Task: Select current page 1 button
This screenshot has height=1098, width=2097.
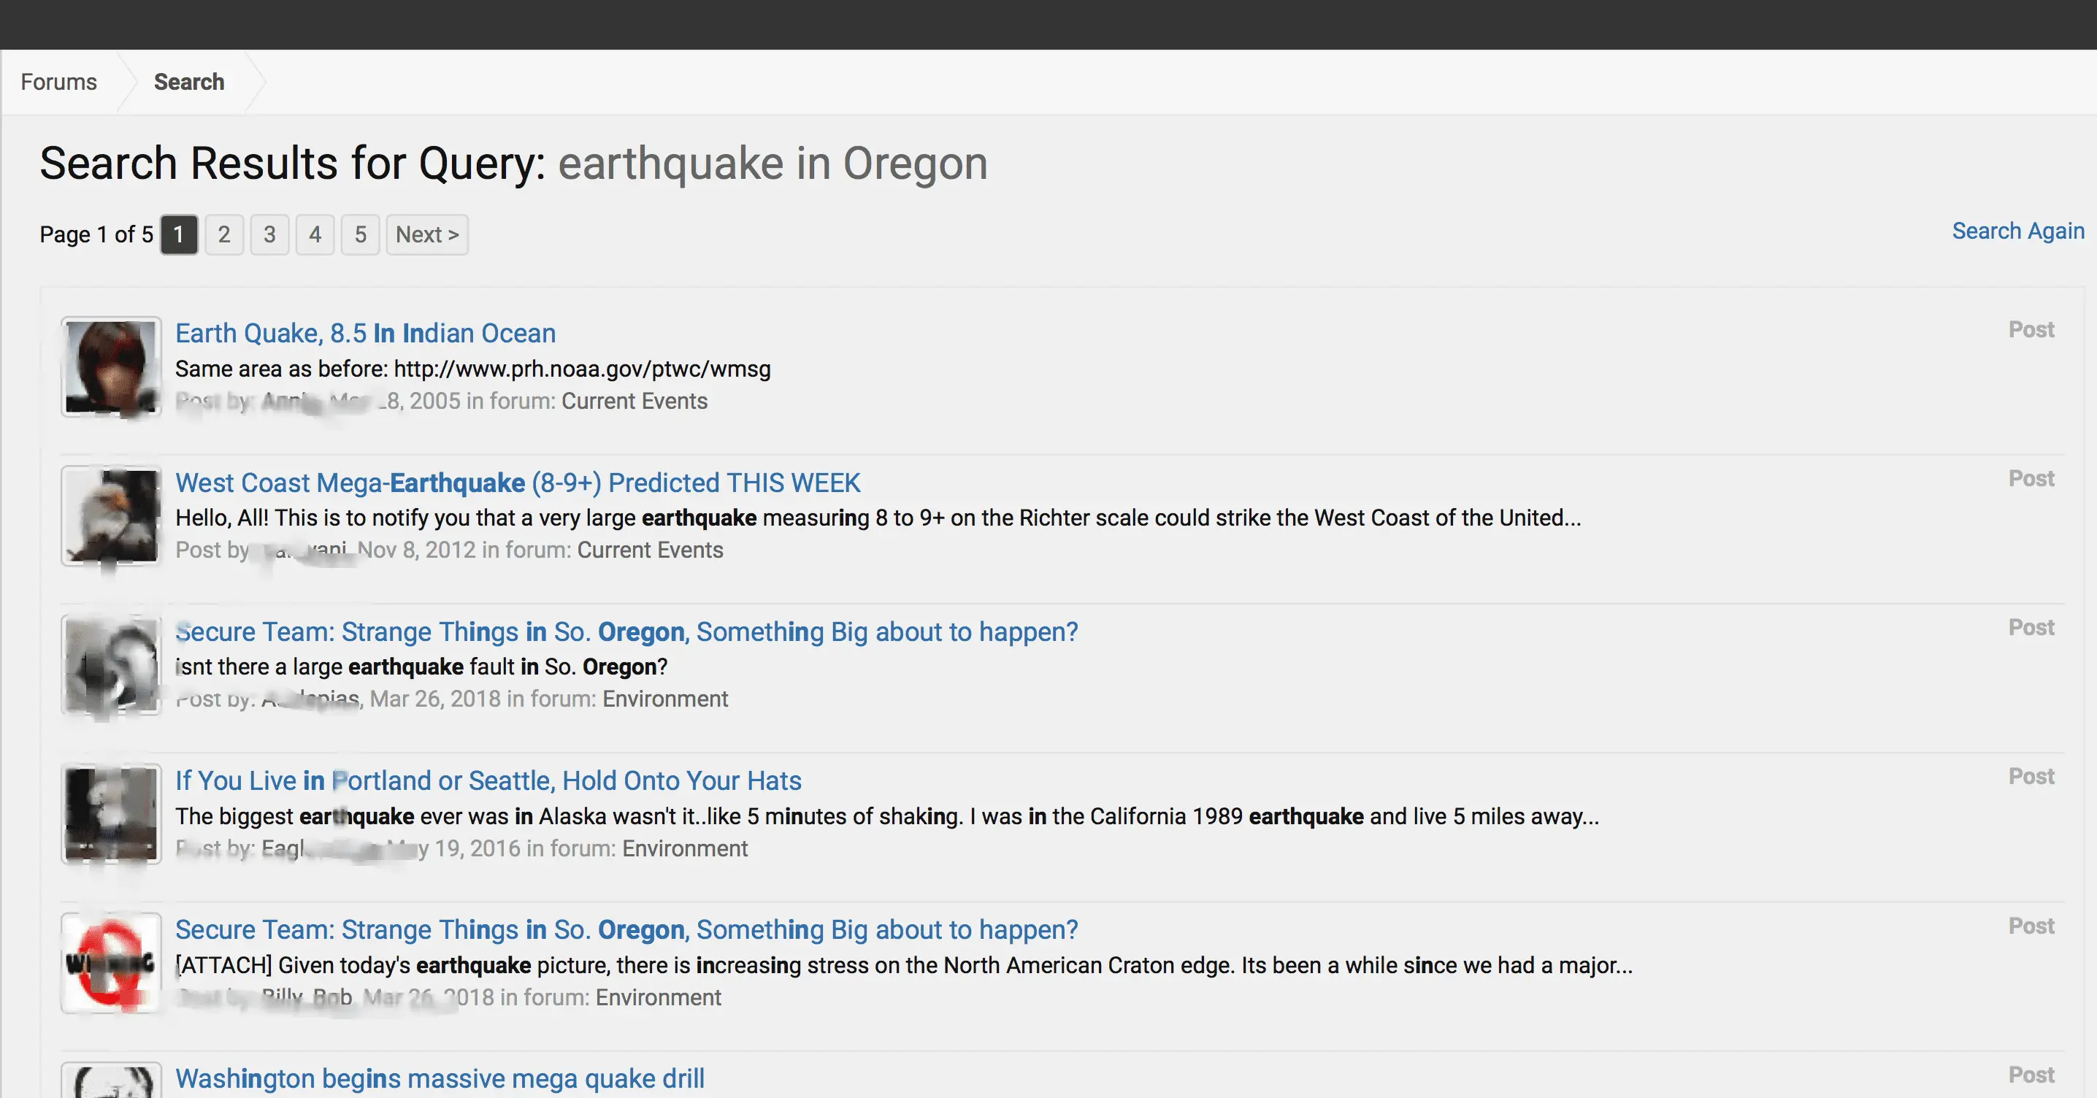Action: (178, 234)
